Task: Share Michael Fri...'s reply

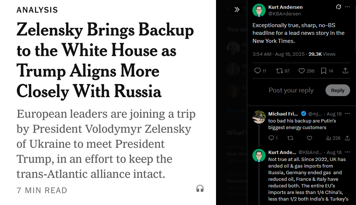Action: pos(348,138)
